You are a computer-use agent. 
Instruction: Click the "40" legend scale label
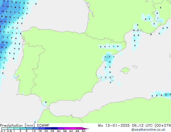[x=71, y=131]
